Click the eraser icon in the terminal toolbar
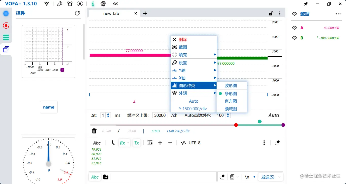This screenshot has height=184, width=346. (x=277, y=143)
